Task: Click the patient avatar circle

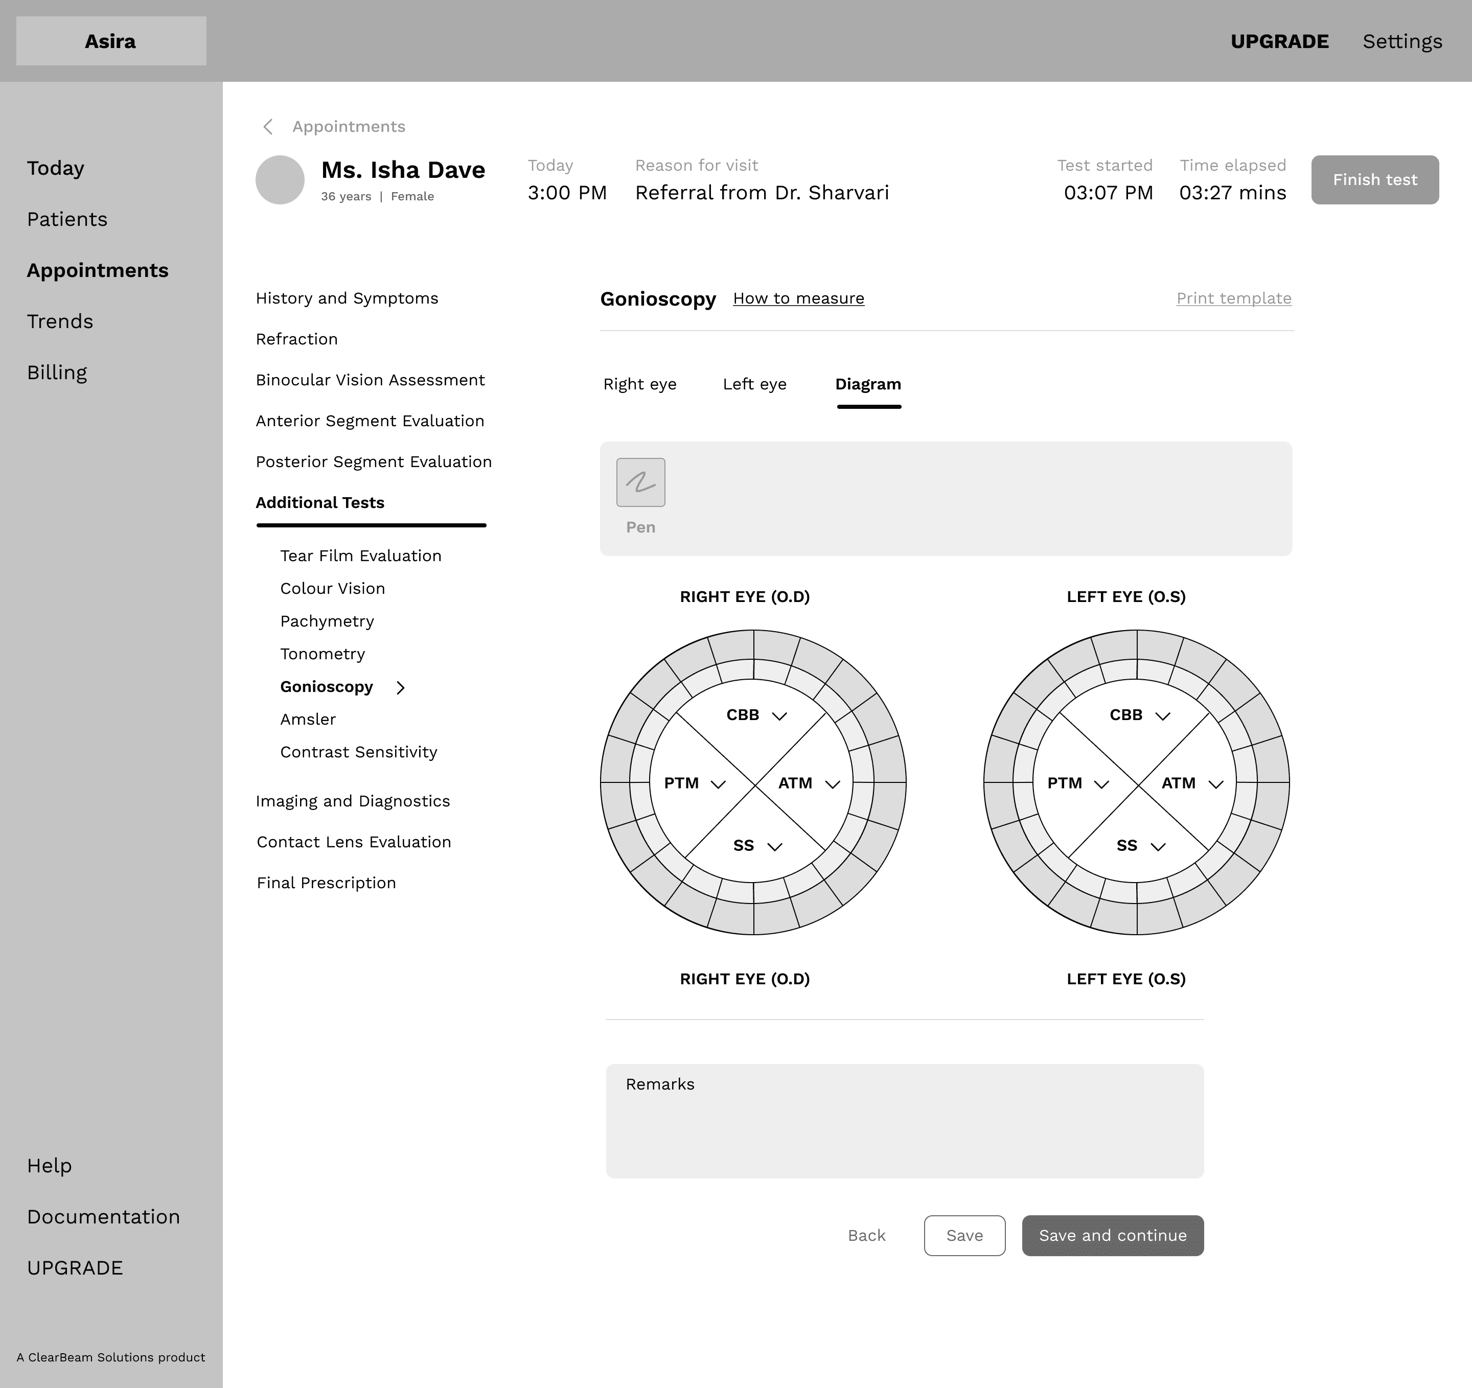Action: point(280,180)
